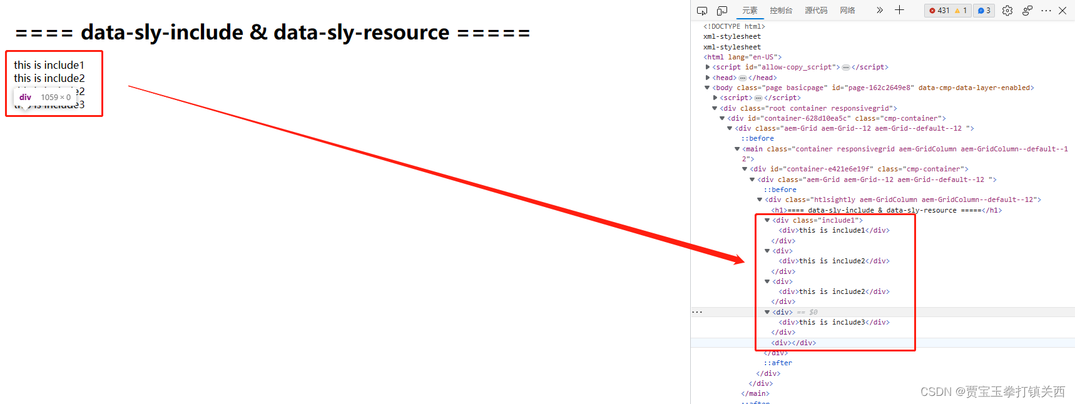Click the ellipsis badge in allow-copy_script tag
This screenshot has width=1075, height=404.
(x=846, y=68)
